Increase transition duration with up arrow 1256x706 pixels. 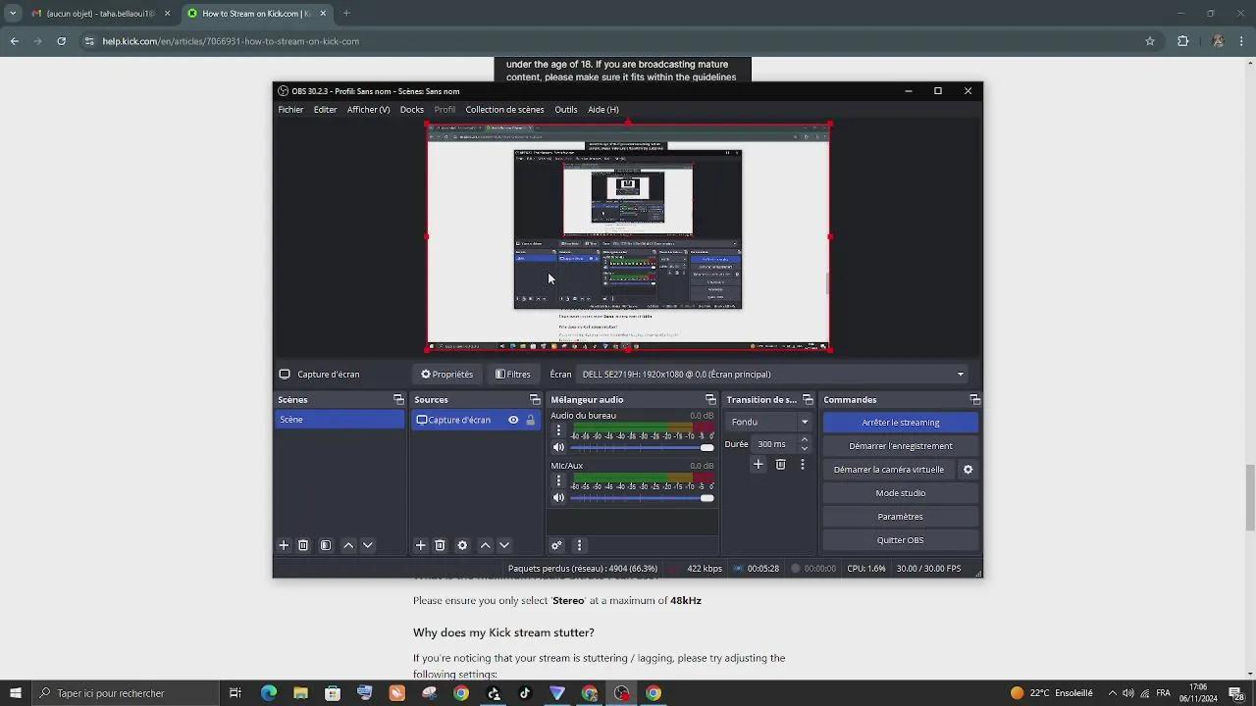805,439
